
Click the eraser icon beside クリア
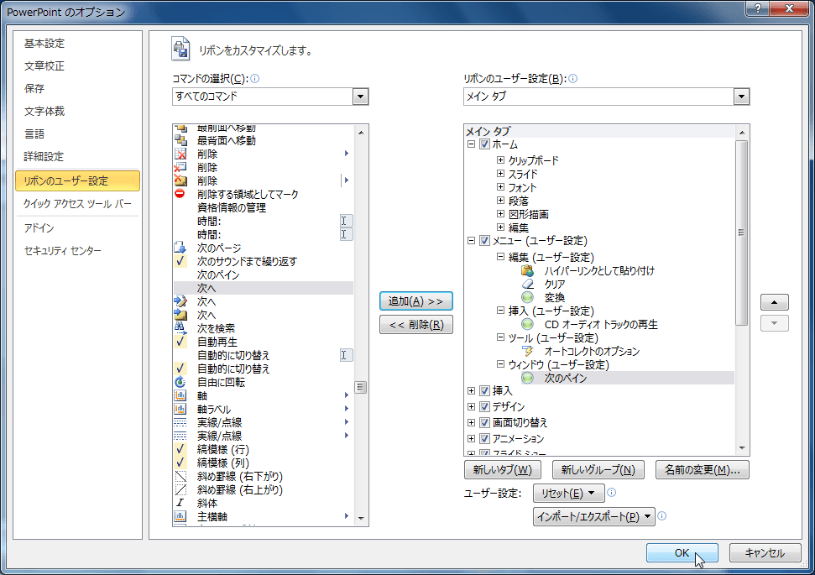tap(527, 284)
